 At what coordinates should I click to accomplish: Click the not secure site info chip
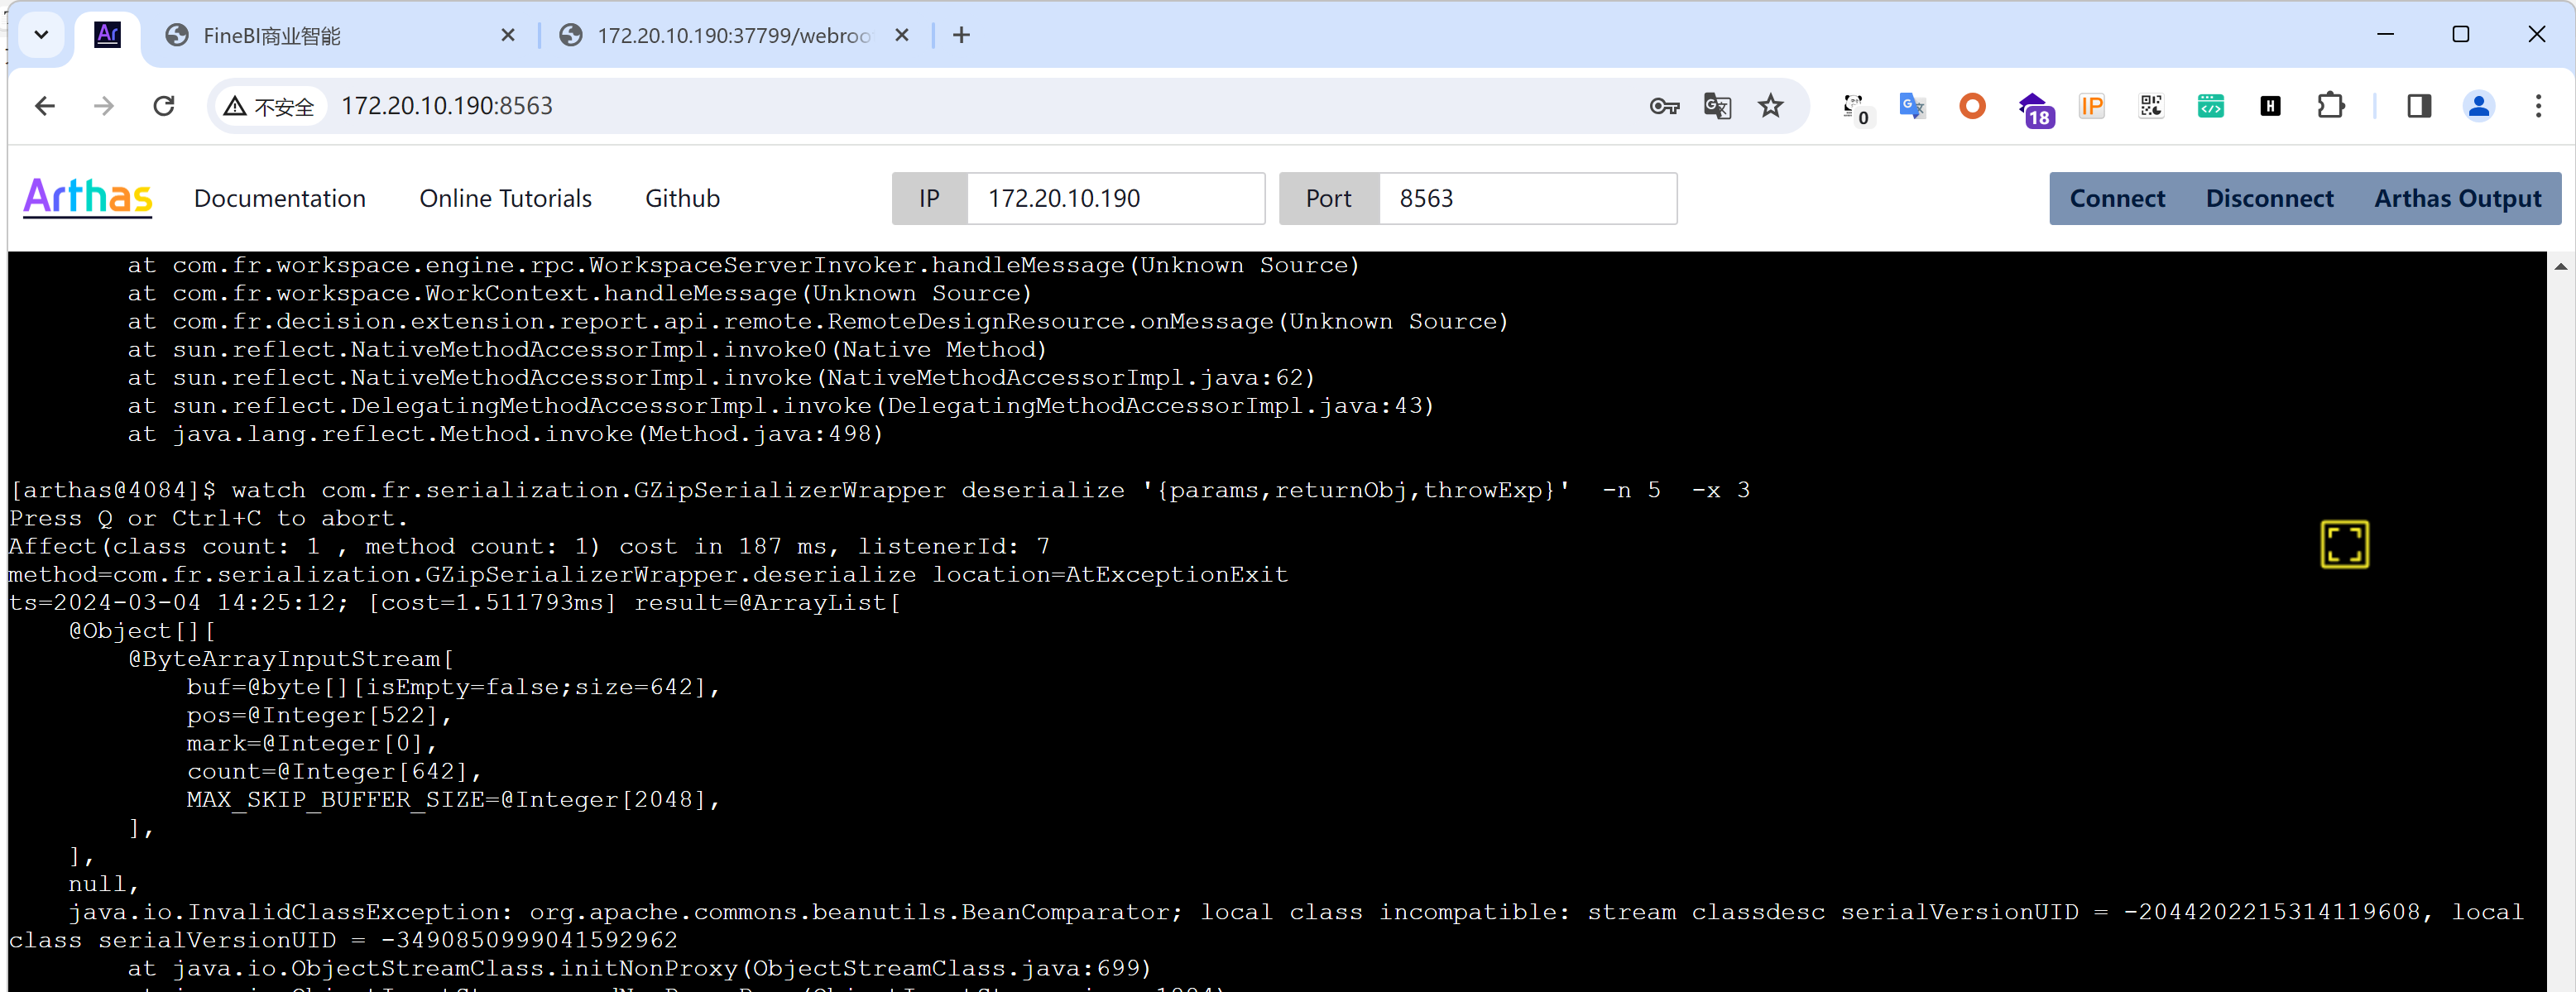pos(270,106)
